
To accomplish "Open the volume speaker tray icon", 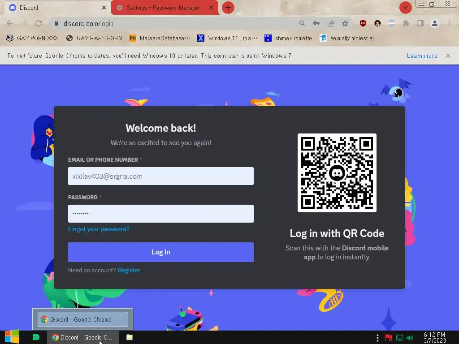I will coord(410,338).
